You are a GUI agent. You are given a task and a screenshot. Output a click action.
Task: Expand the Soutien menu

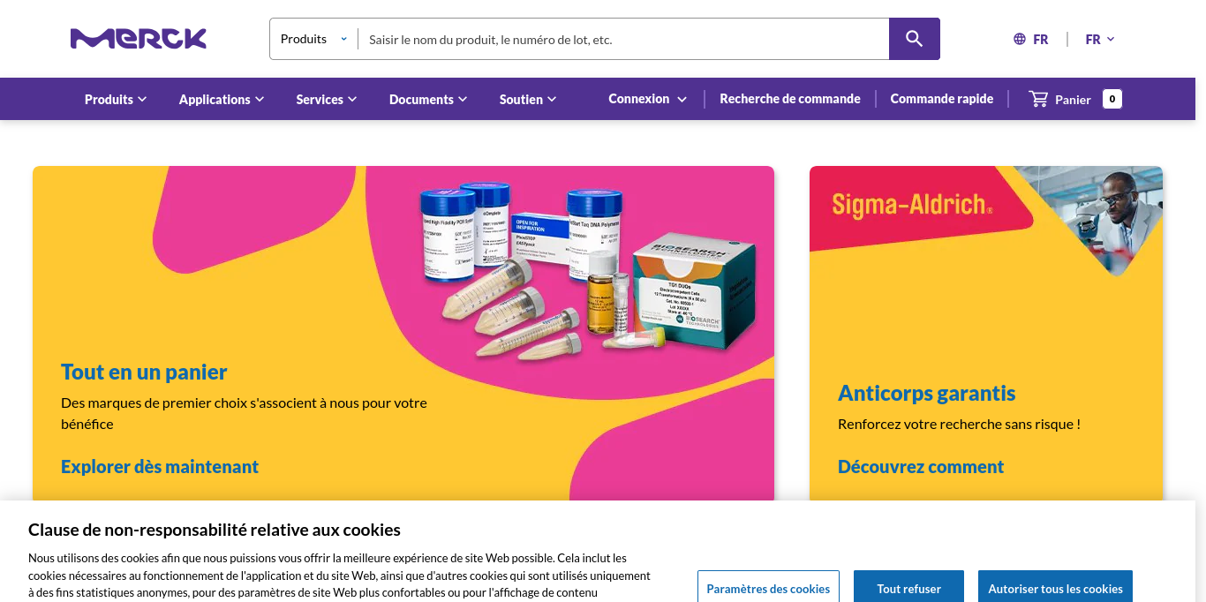point(528,99)
